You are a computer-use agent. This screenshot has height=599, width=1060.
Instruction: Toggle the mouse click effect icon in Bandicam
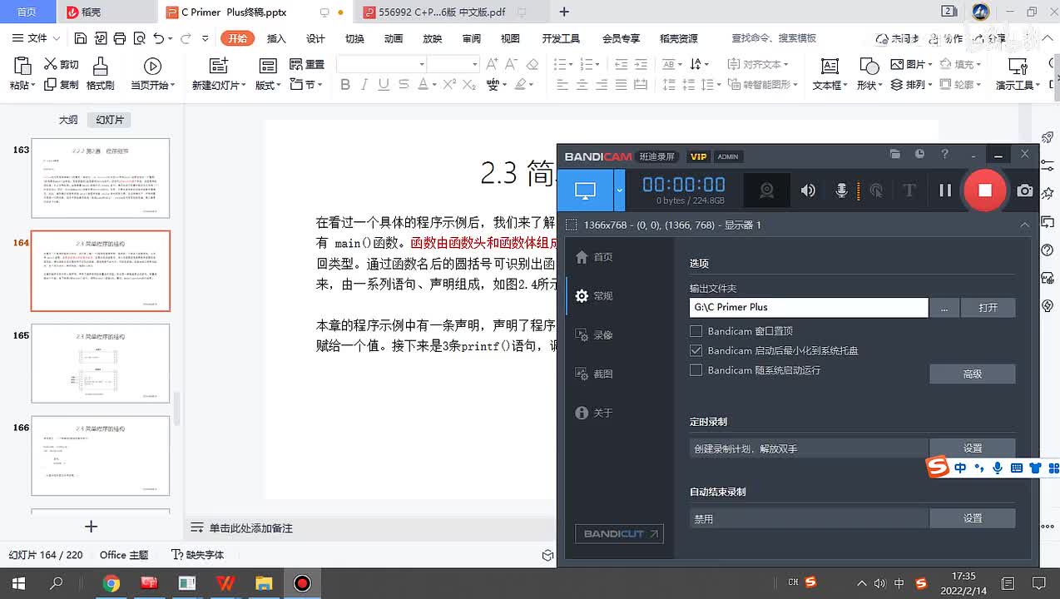[876, 191]
